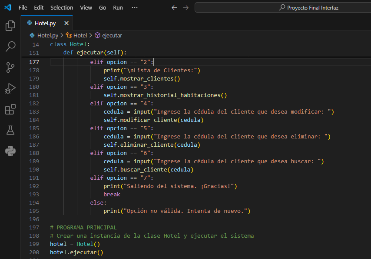Open the Run and Debug view

pyautogui.click(x=10, y=88)
